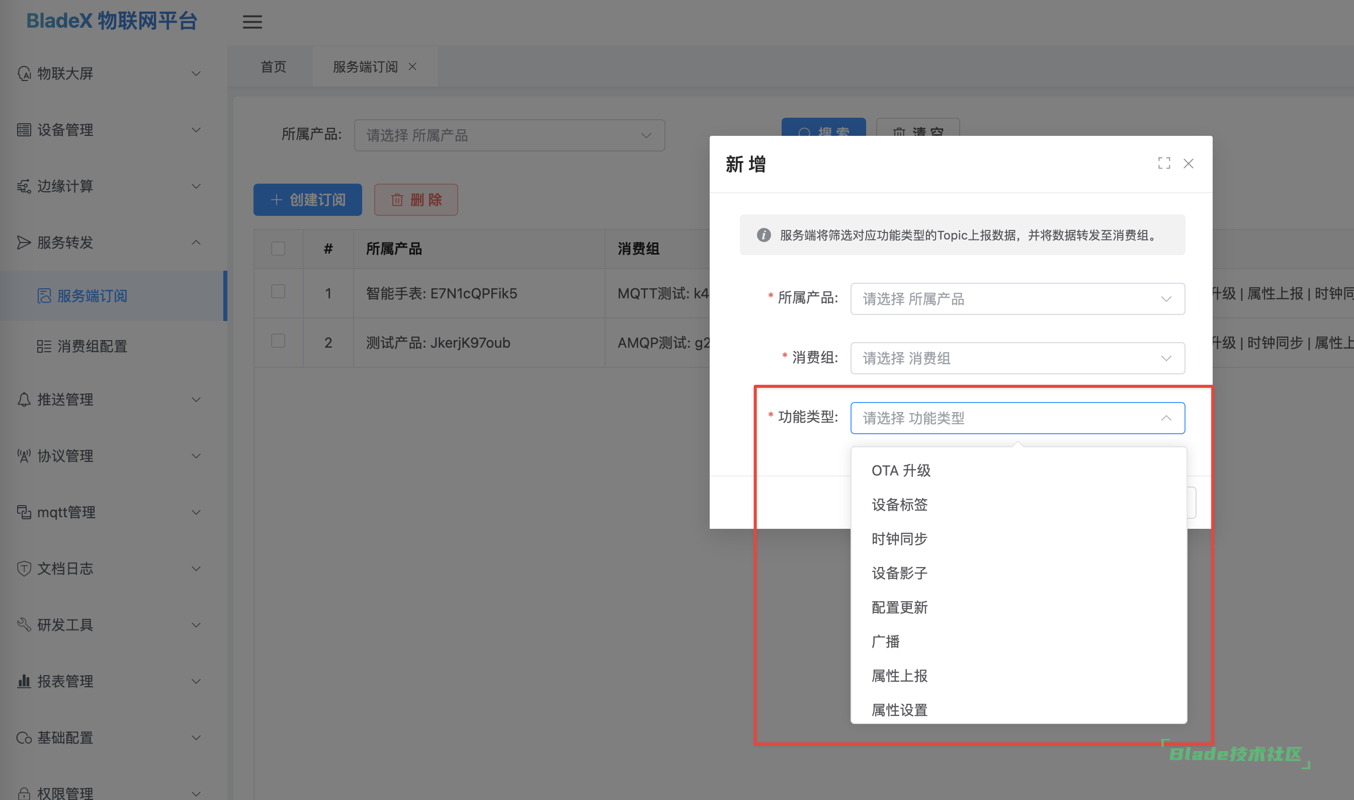Expand the 协议管理 menu chevron
Screen dimensions: 1354x800
click(197, 456)
